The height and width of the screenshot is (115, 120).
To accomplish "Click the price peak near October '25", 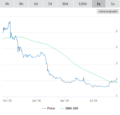I will (x=10, y=21).
